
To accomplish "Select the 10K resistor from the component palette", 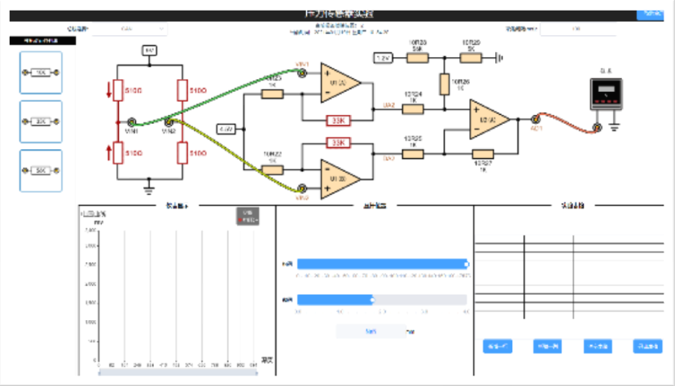I will (x=41, y=74).
